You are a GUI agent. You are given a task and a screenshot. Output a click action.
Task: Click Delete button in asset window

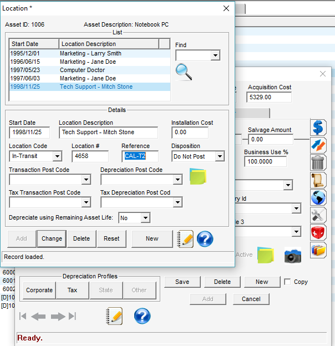click(222, 282)
